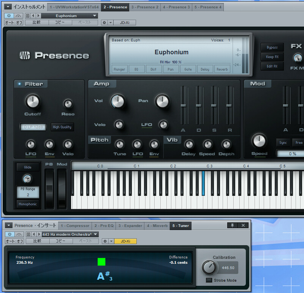
Task: Toggle the Glide button
Action: (x=28, y=167)
